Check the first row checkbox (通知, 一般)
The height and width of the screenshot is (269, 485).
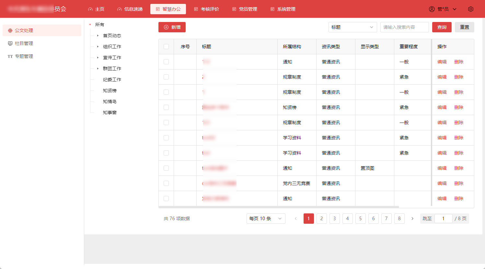pos(166,62)
